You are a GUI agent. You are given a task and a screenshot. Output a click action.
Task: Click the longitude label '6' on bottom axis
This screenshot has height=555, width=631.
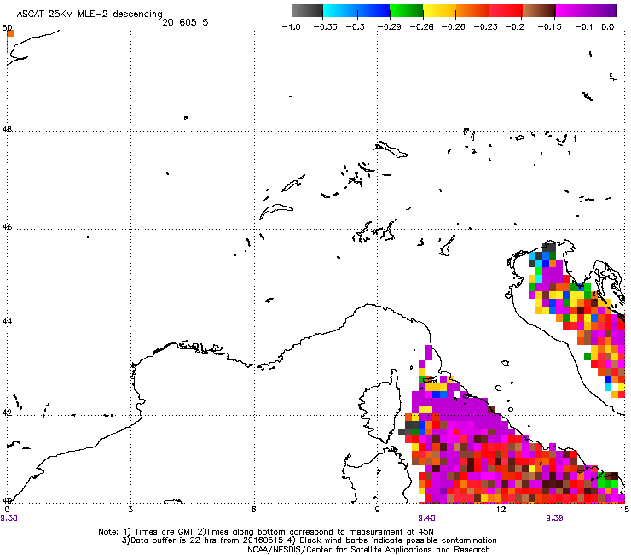(254, 510)
